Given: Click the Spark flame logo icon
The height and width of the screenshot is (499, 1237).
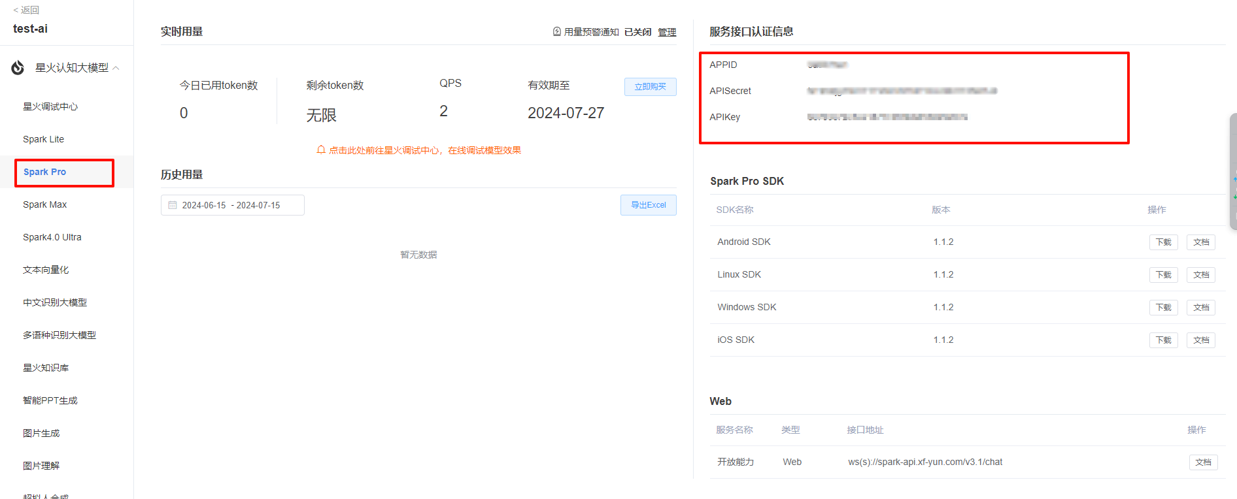Looking at the screenshot, I should 18,67.
